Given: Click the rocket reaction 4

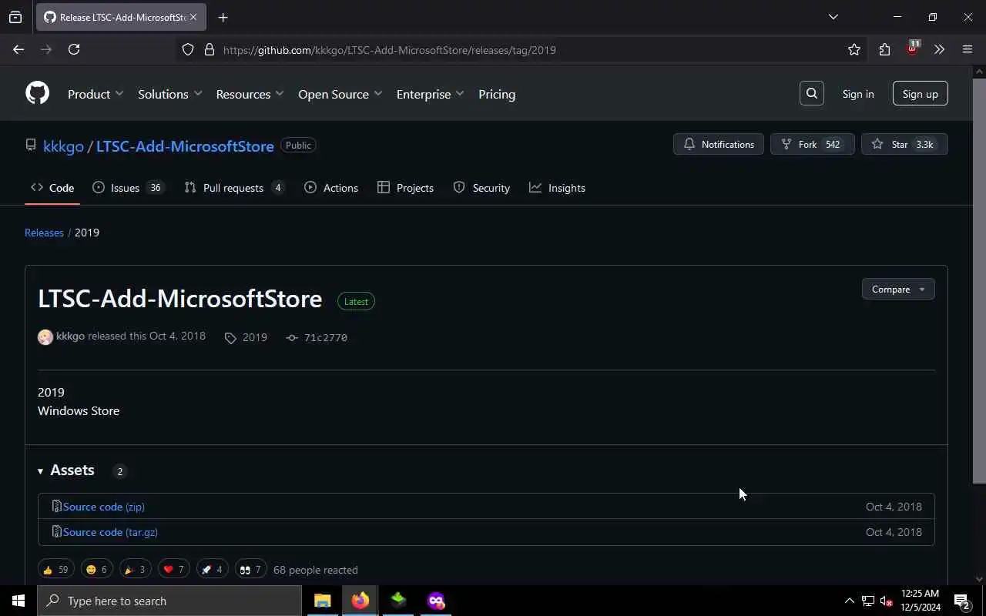Looking at the screenshot, I should click(213, 569).
